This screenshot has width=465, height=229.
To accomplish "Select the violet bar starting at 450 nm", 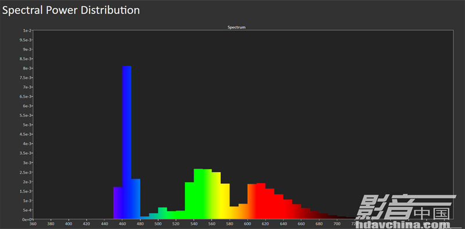I will tap(118, 203).
